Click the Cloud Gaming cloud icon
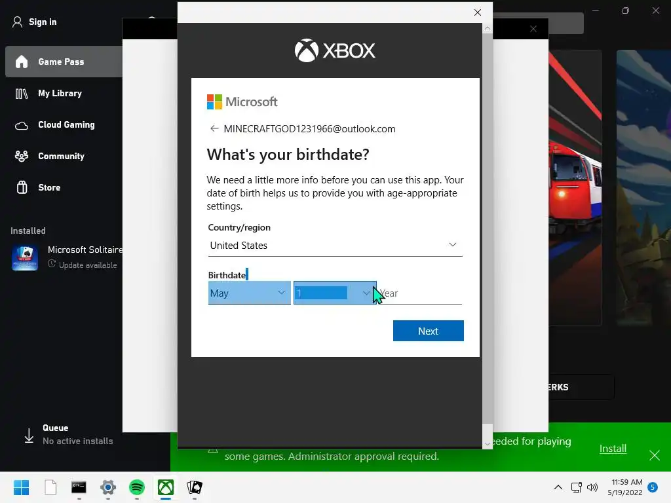 (x=22, y=125)
